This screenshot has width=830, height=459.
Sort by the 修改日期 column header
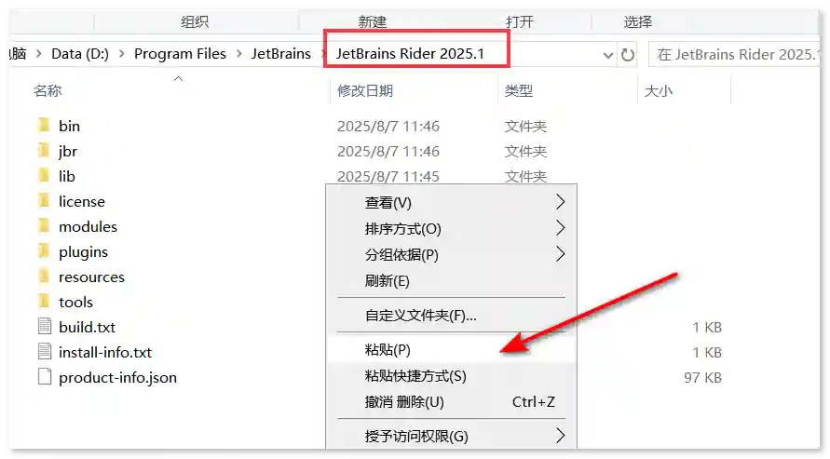(x=365, y=90)
